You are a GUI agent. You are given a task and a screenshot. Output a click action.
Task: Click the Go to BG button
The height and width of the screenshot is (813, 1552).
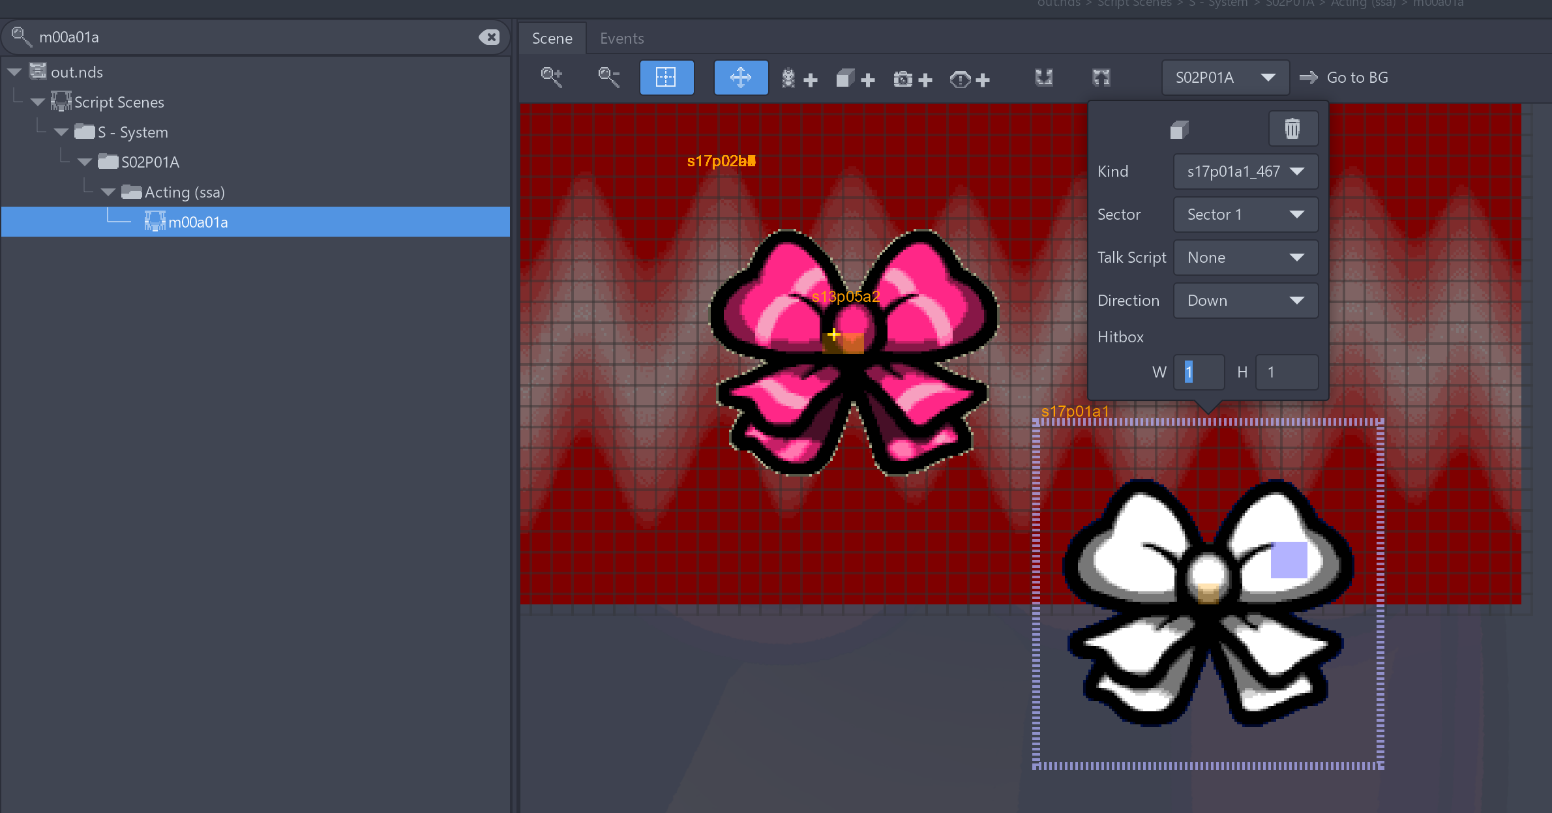tap(1345, 78)
